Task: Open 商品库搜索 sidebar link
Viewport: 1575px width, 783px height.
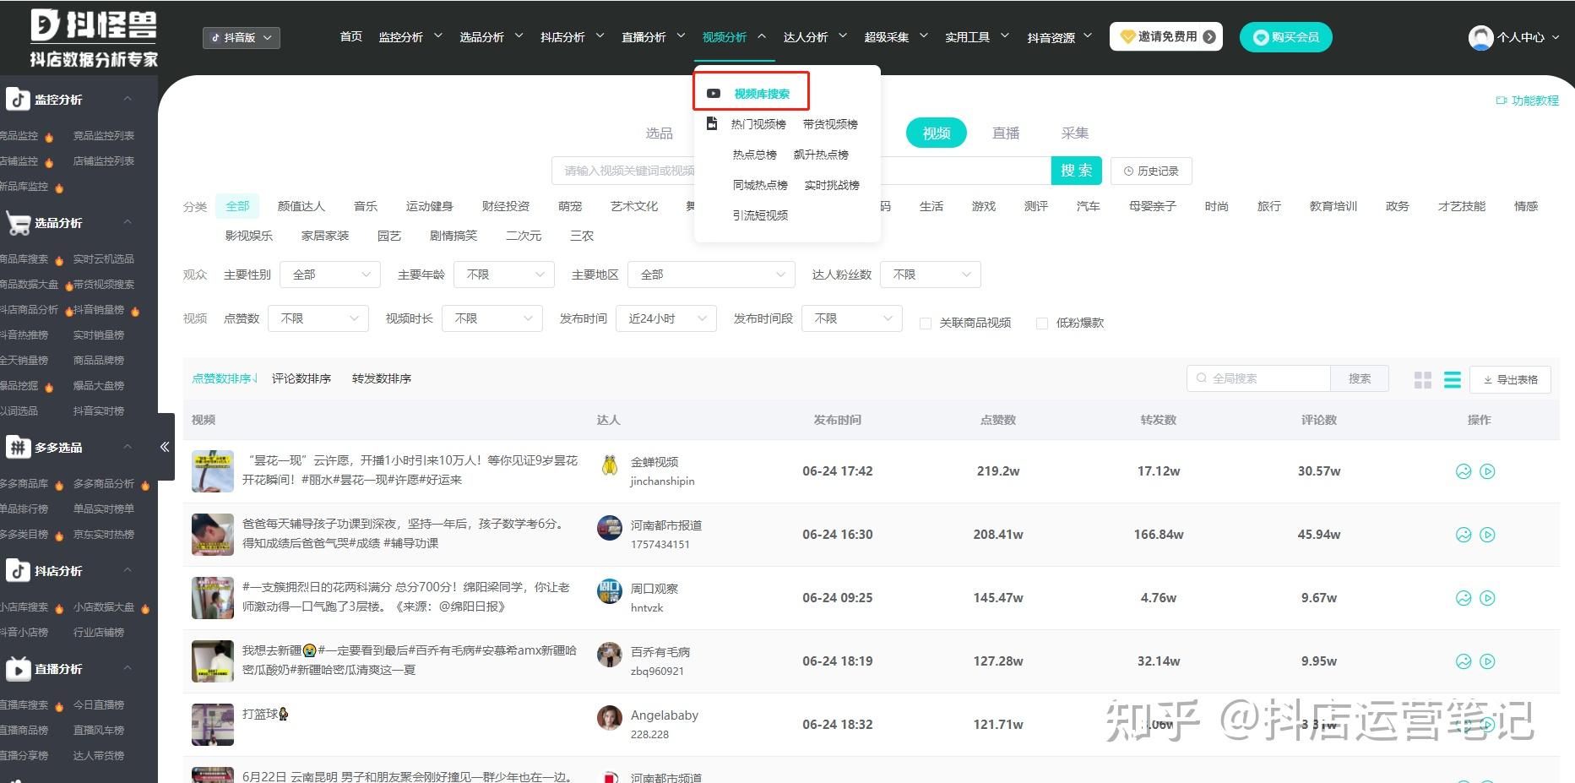Action: 24,259
